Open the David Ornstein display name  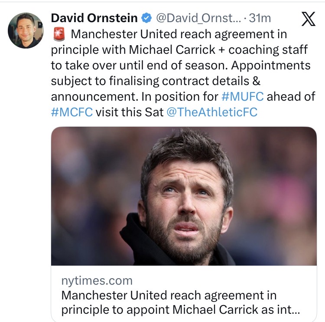coord(94,18)
